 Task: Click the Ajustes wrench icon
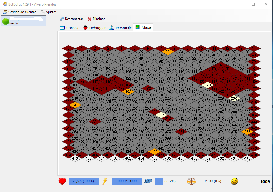(43, 12)
